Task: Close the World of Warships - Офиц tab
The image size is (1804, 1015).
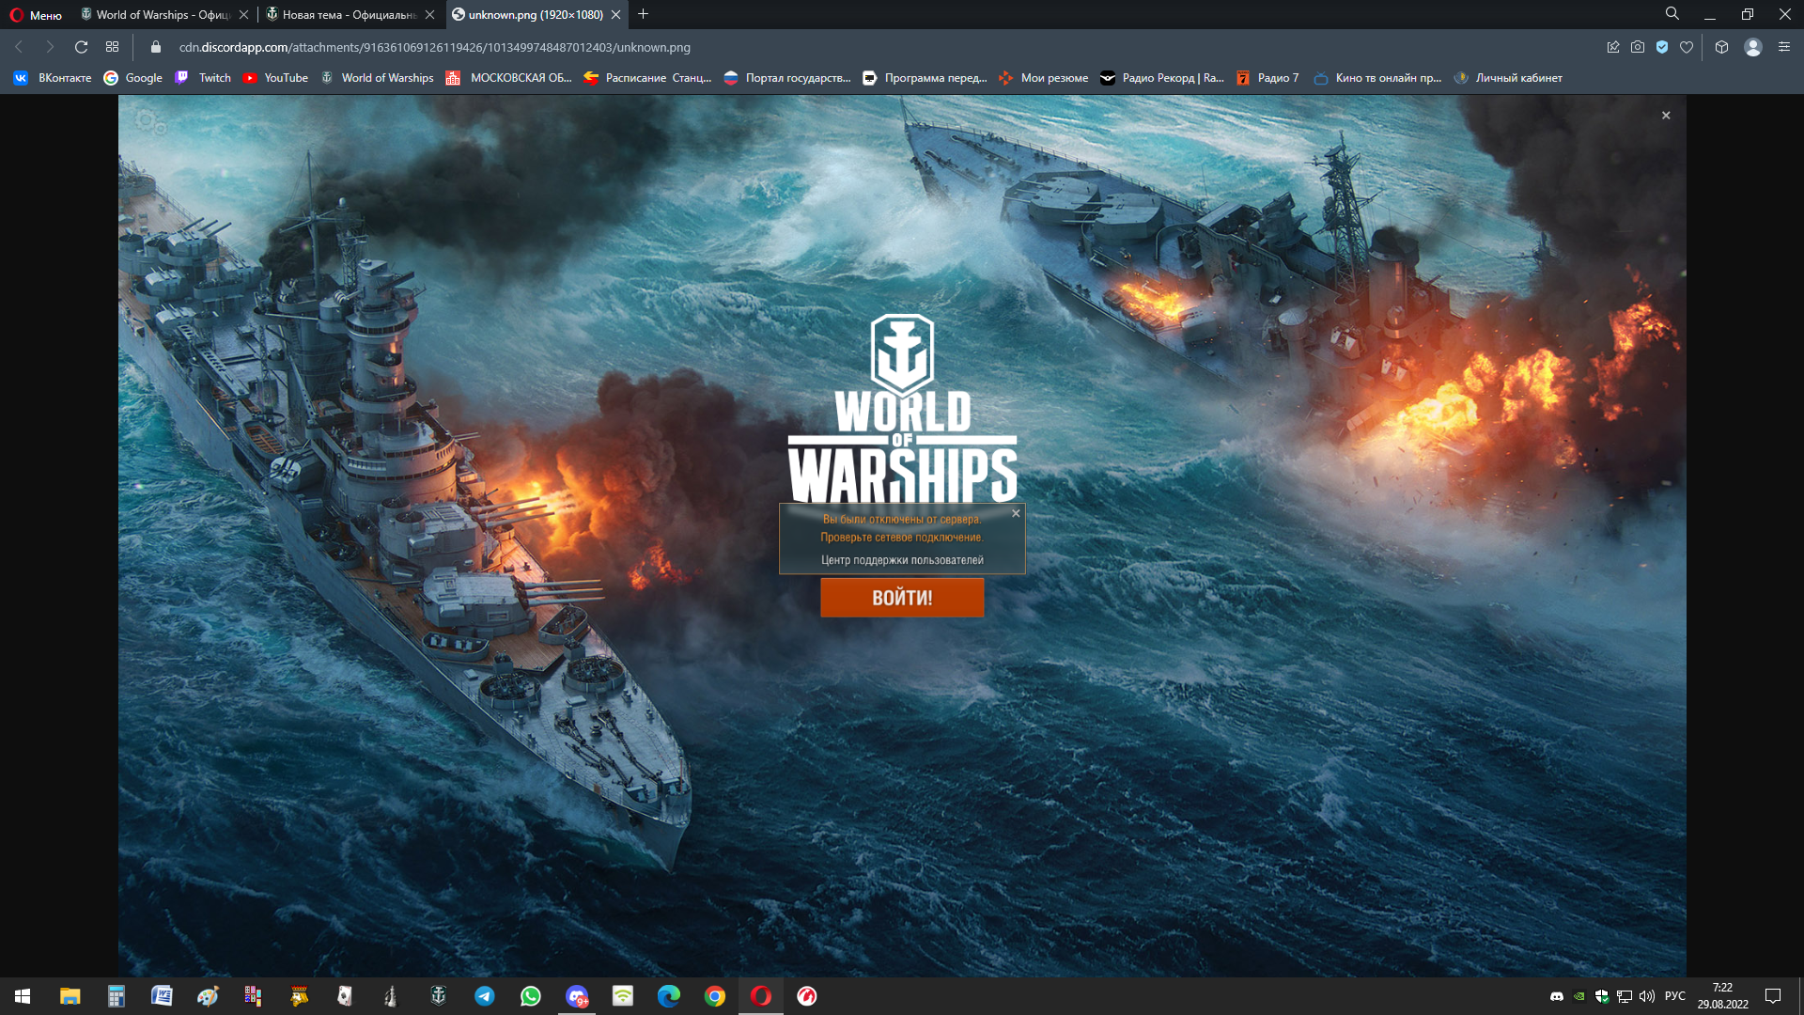Action: click(x=243, y=15)
